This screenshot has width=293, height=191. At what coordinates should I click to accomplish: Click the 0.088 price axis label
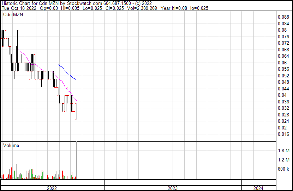click(283, 17)
